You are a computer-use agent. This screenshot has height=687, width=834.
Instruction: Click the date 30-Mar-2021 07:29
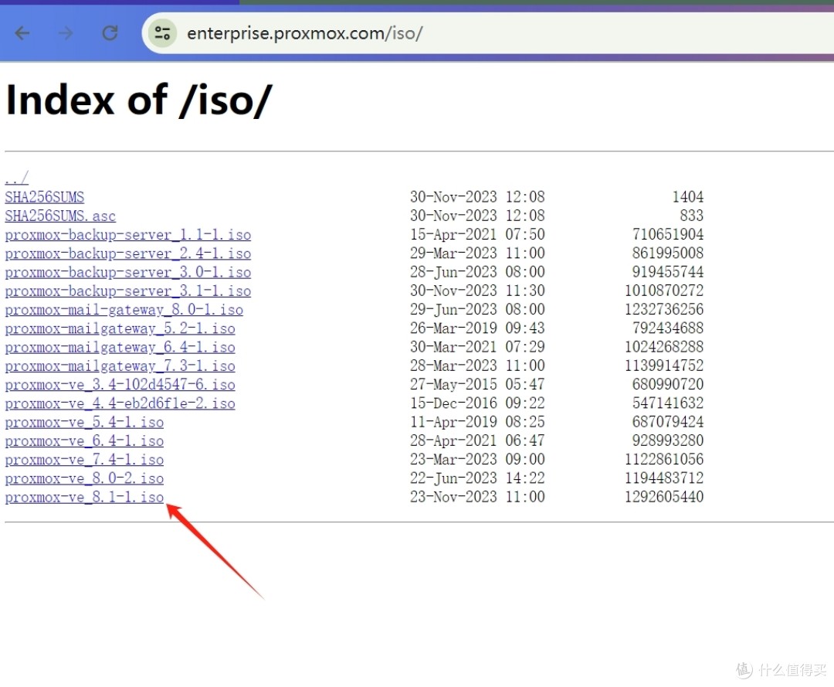[477, 347]
